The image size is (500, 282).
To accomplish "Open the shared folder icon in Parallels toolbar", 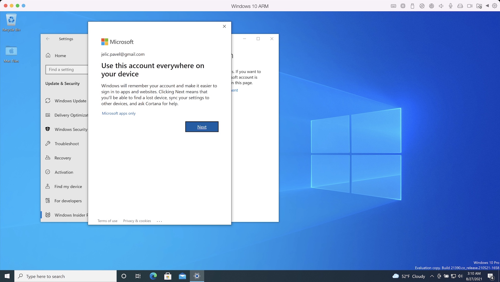I will (x=479, y=6).
